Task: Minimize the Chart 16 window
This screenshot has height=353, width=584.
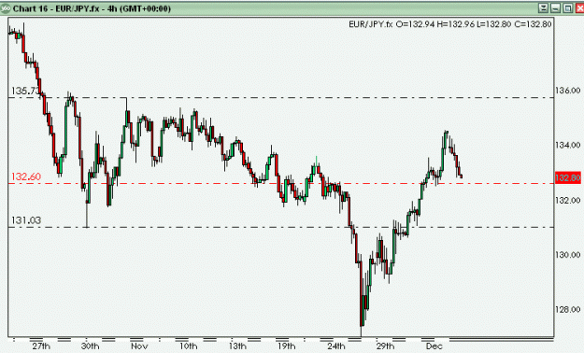Action: (555, 8)
